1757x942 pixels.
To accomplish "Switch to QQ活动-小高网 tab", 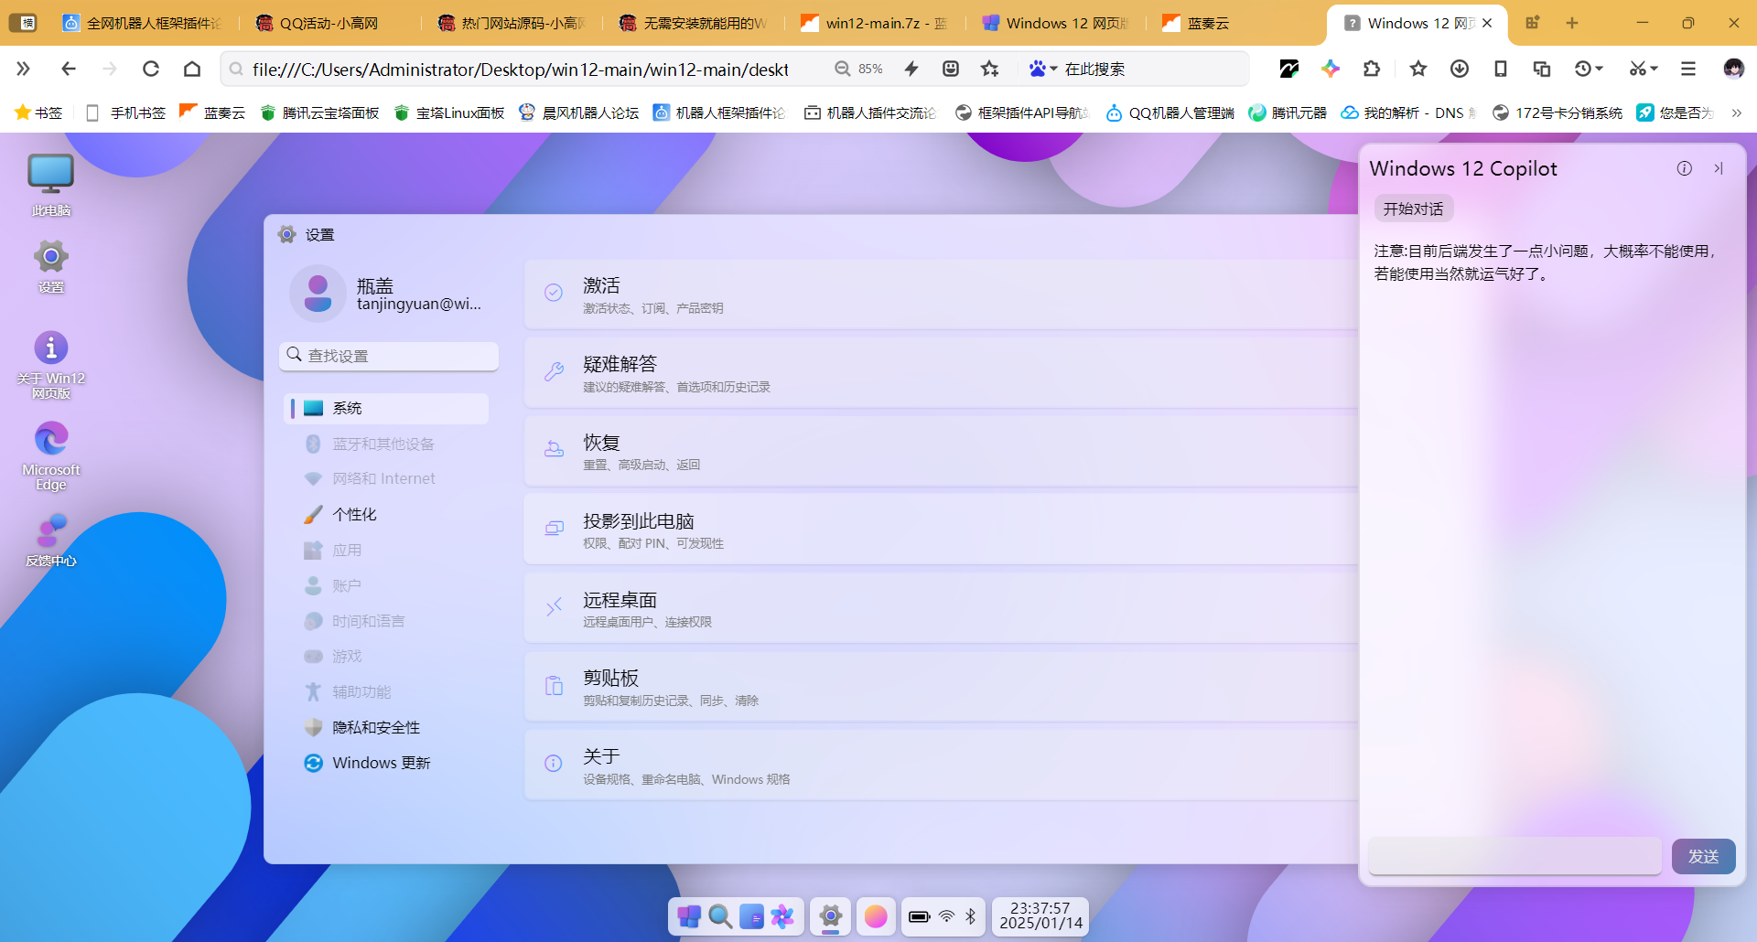I will point(329,23).
